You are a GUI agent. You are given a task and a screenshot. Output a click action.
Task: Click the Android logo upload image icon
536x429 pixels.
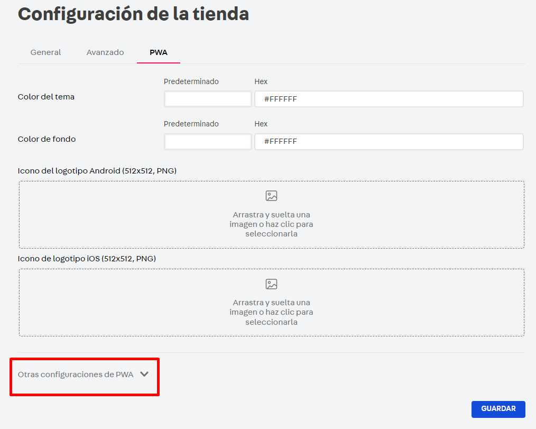click(x=271, y=195)
